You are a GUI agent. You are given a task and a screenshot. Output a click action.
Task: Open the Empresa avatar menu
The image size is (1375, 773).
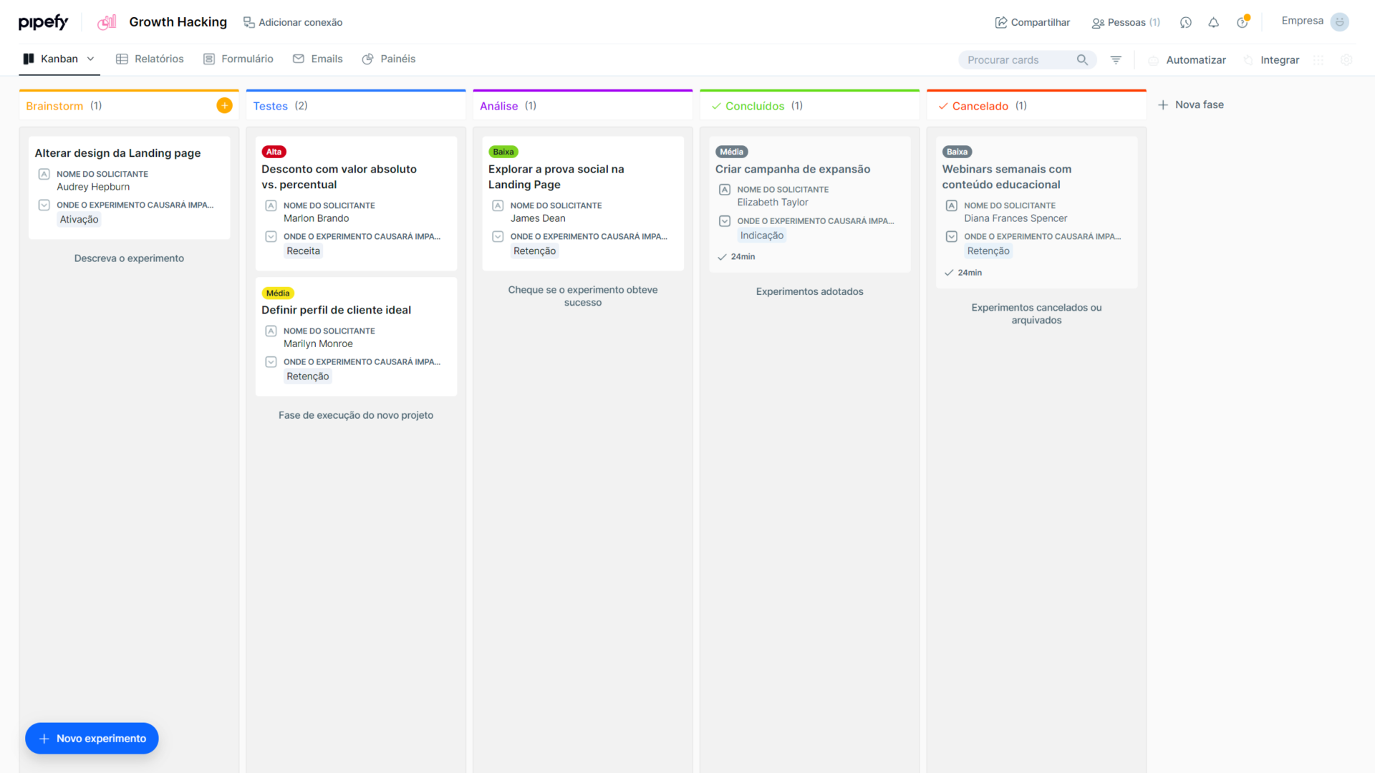pyautogui.click(x=1340, y=21)
